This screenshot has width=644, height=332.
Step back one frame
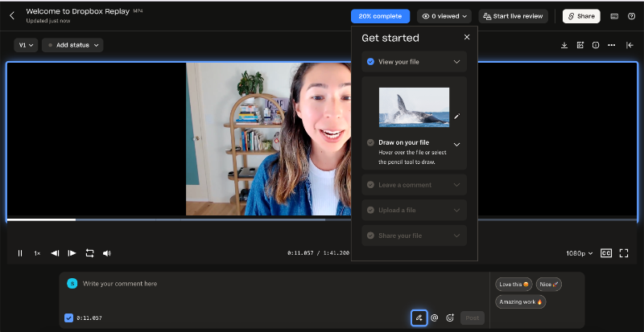55,253
